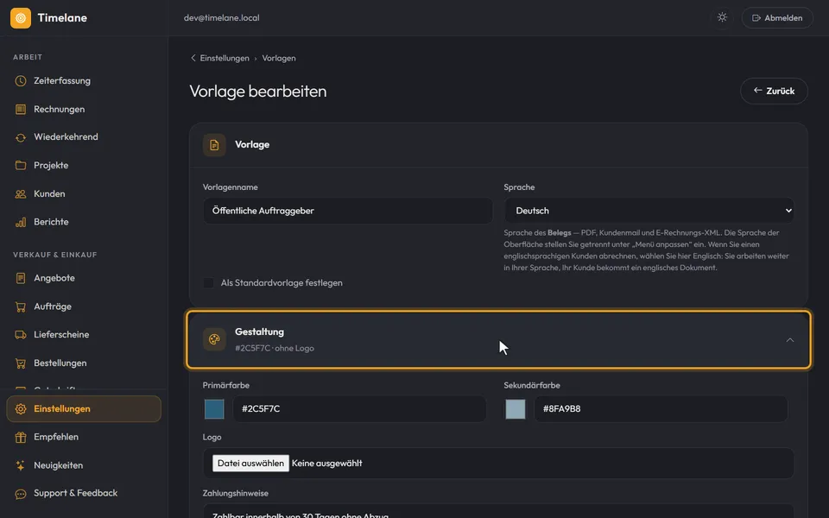Click the Aufträge shopping cart icon
This screenshot has height=518, width=829.
coord(21,306)
